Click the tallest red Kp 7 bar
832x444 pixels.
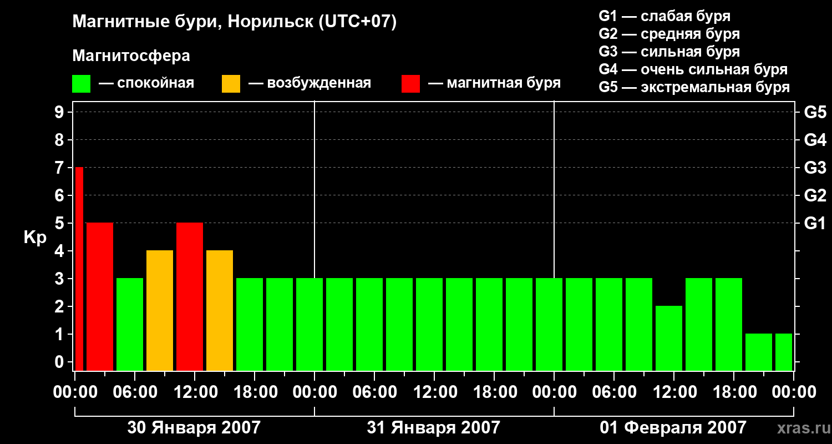coord(79,269)
